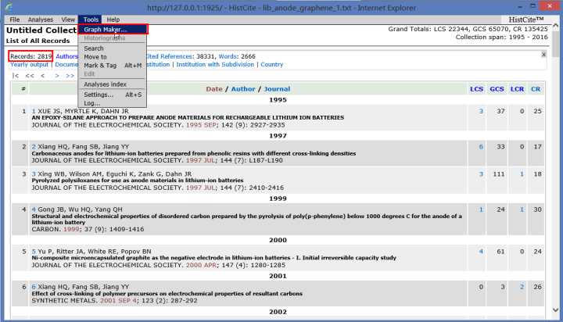Click the vertical scrollbar down arrow
The height and width of the screenshot is (322, 563).
(x=555, y=309)
